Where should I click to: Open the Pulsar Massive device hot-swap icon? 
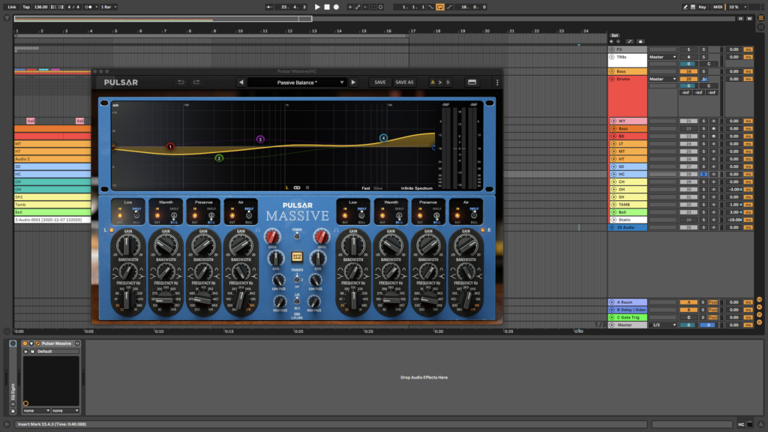tap(77, 343)
